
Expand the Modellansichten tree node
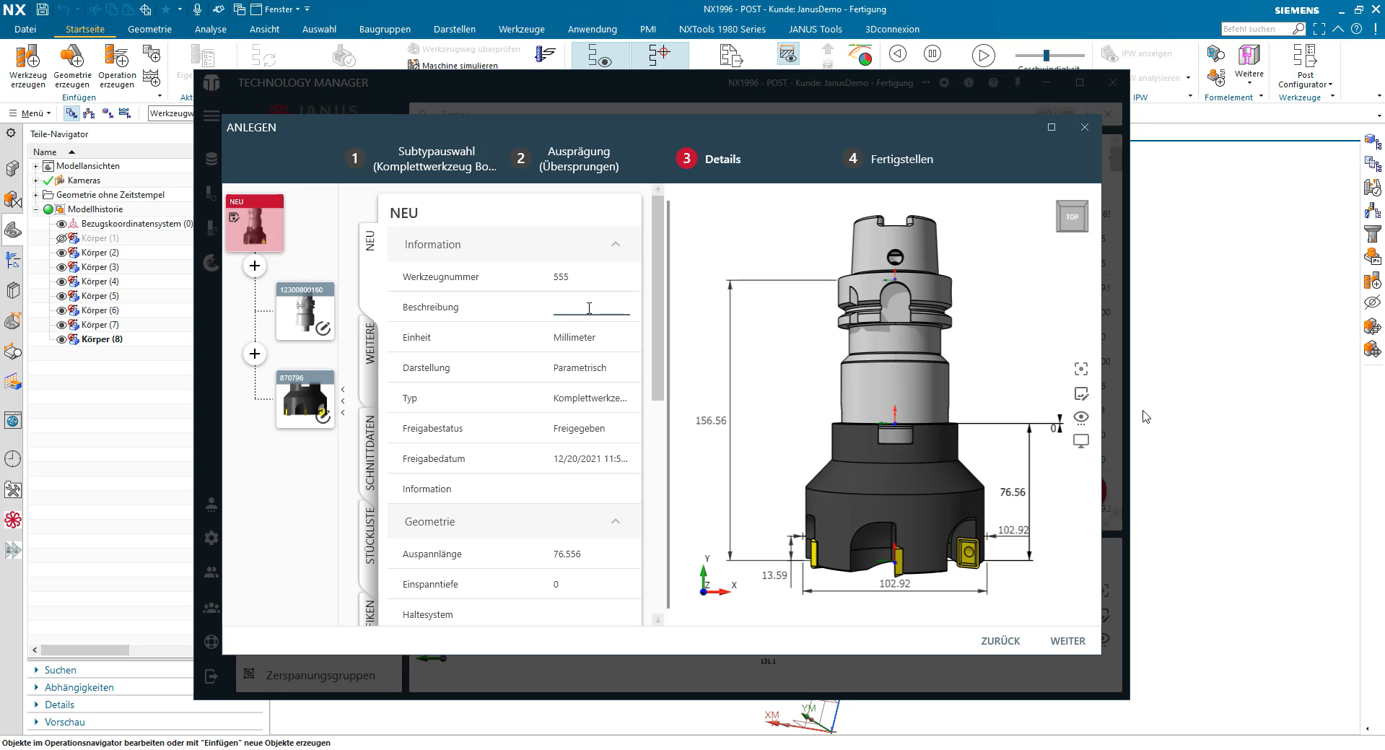[35, 166]
